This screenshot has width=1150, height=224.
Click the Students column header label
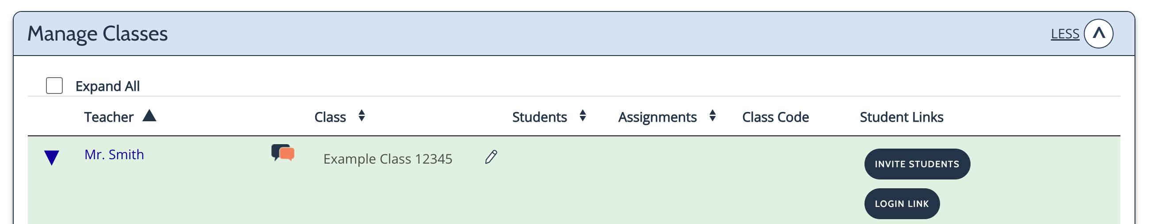[539, 117]
